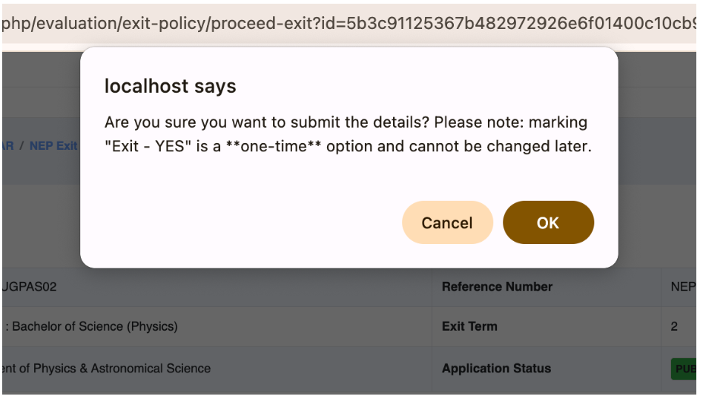Open the NEP Exit breadcrumb link
Screen dimensions: 703x399
[53, 146]
